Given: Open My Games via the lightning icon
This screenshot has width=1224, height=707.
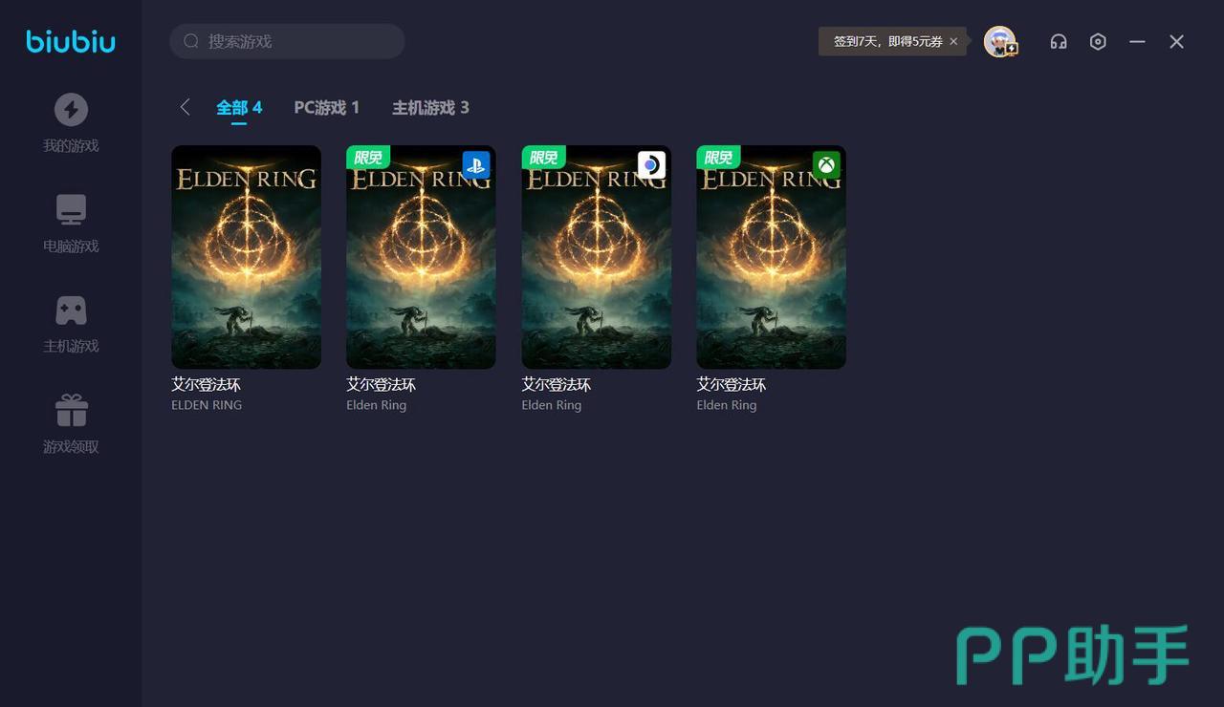Looking at the screenshot, I should click(71, 110).
